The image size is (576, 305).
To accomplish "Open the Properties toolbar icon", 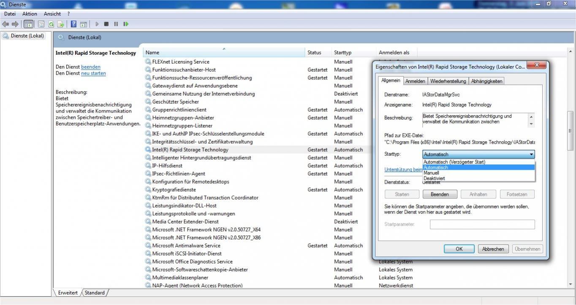I will click(x=41, y=24).
